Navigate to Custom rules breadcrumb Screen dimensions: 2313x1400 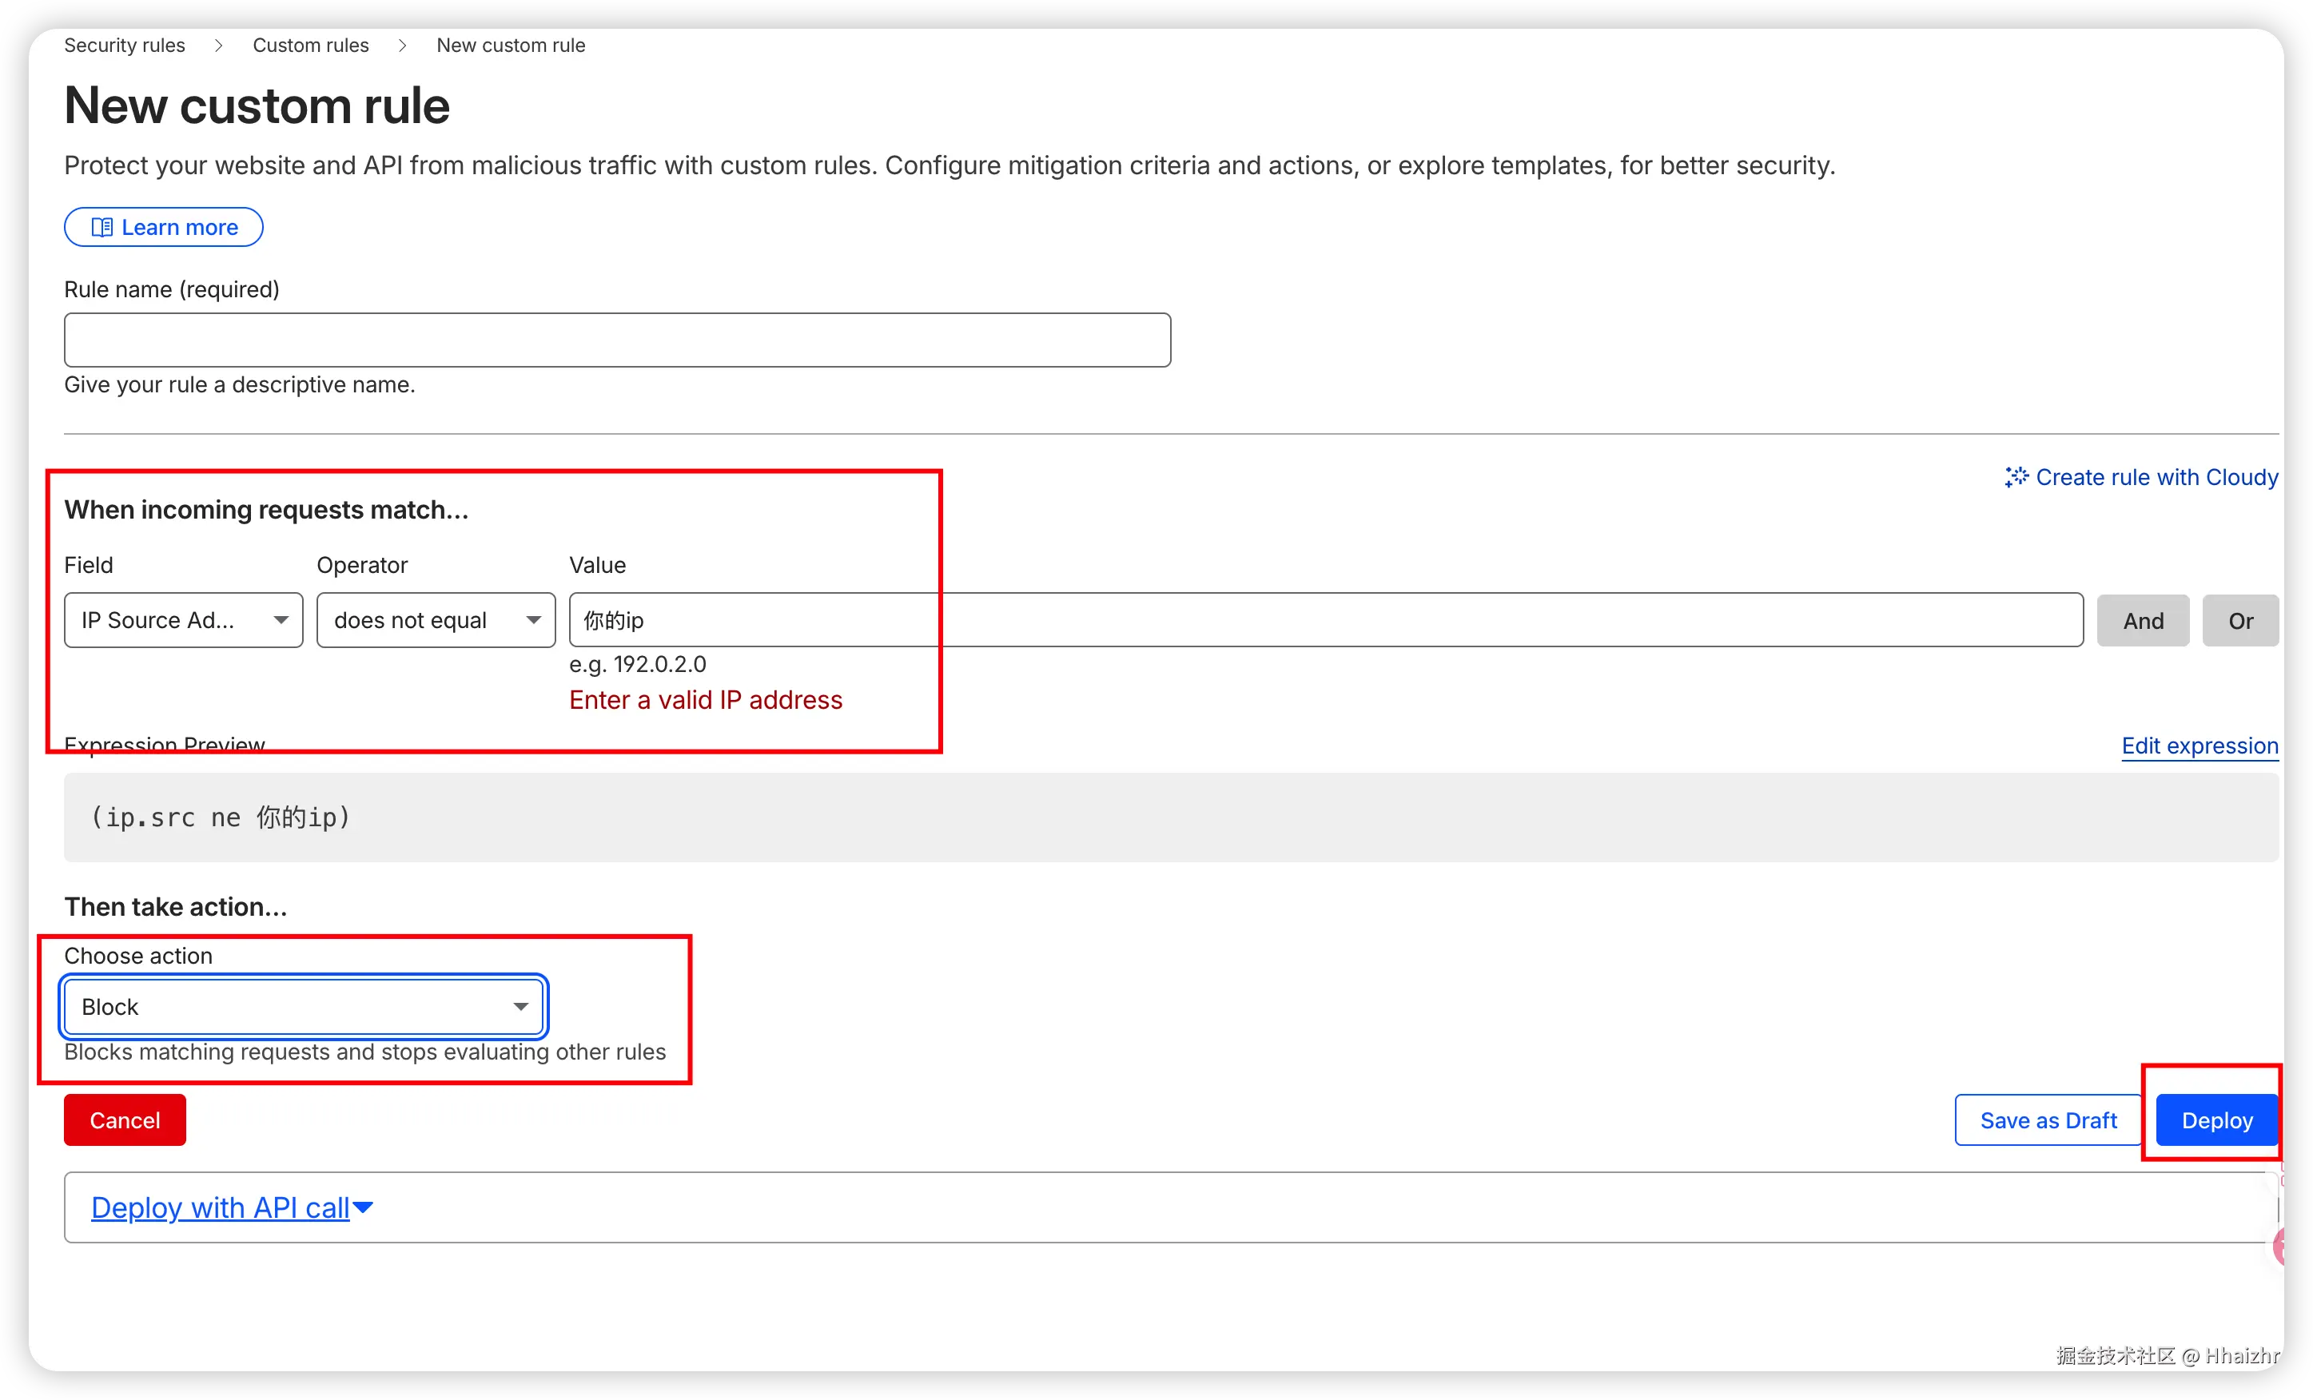tap(310, 45)
